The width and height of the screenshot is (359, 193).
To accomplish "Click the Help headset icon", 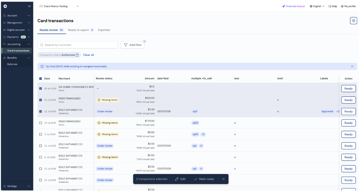I will [330, 6].
